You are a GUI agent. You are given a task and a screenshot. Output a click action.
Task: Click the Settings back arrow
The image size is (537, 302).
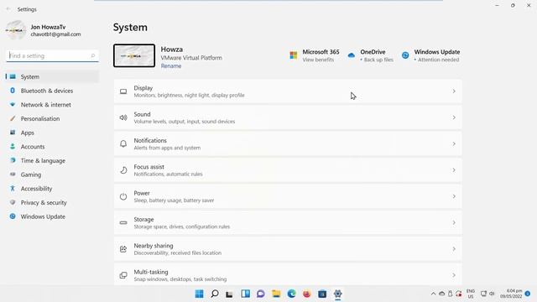[8, 9]
